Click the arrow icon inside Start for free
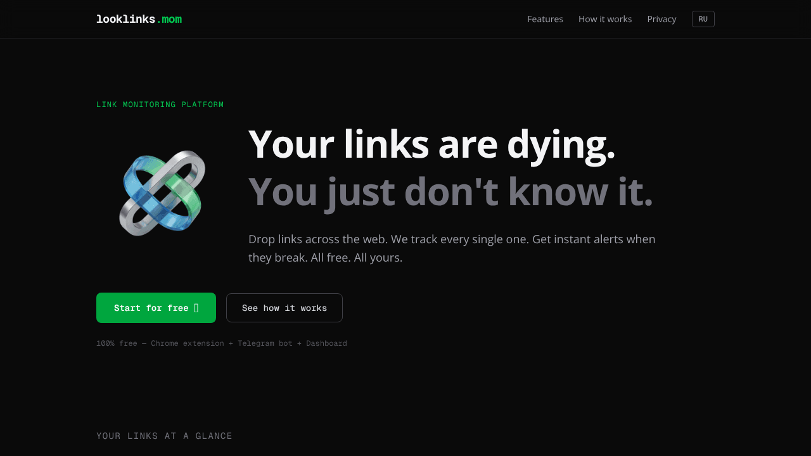811x456 pixels. [196, 308]
